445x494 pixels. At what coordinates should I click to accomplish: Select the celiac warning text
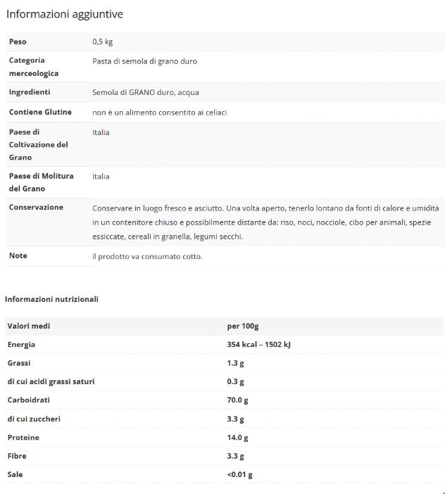click(159, 113)
